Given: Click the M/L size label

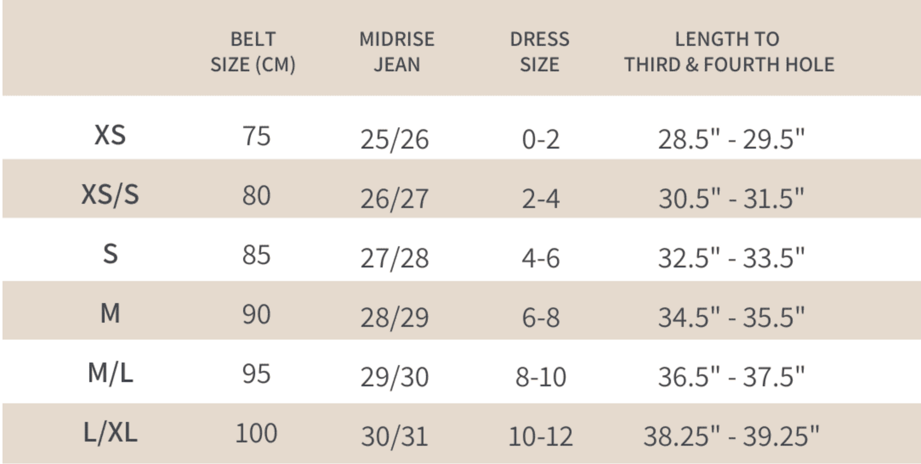Looking at the screenshot, I should pyautogui.click(x=110, y=373).
